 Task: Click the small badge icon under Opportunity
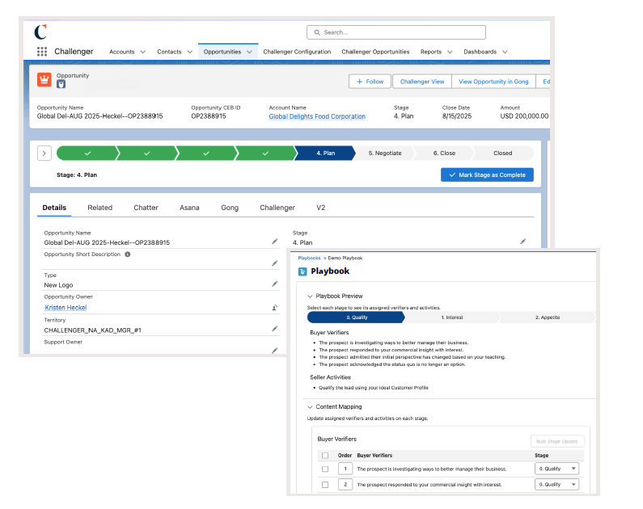[61, 84]
